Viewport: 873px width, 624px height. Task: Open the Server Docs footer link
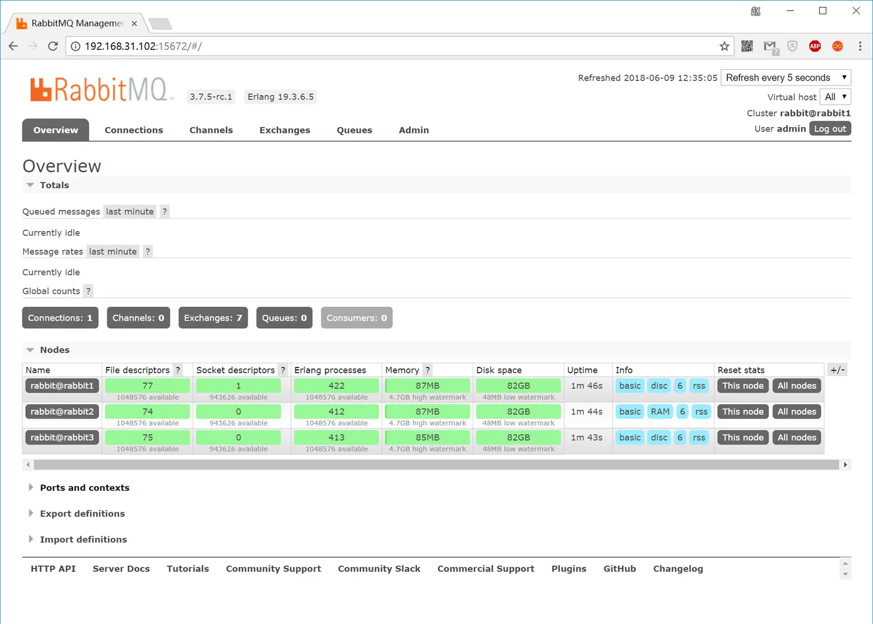[122, 569]
